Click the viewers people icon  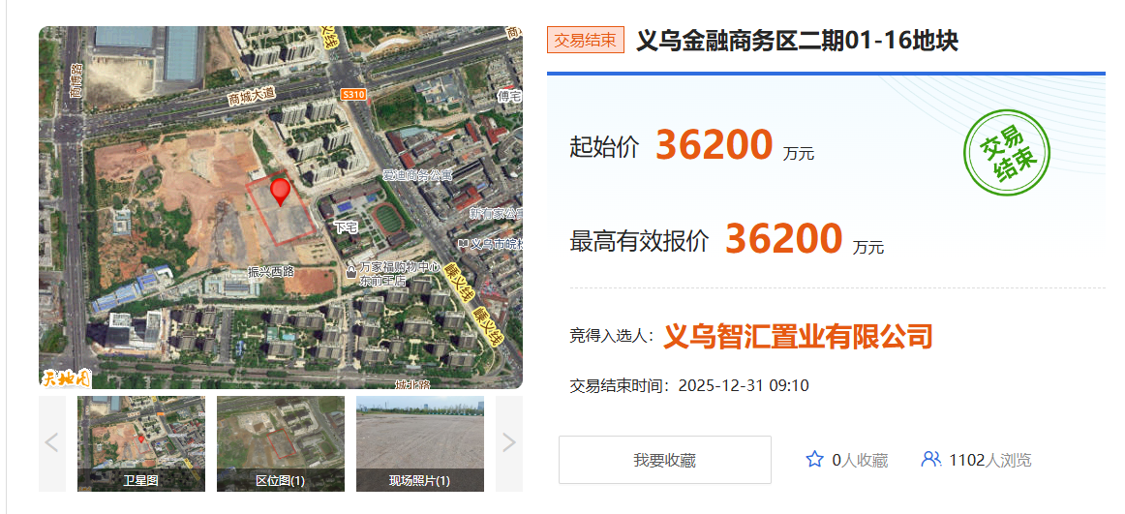(x=930, y=459)
